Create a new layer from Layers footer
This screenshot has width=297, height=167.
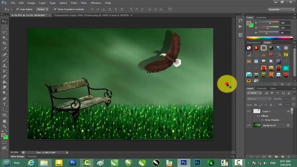pyautogui.click(x=283, y=157)
